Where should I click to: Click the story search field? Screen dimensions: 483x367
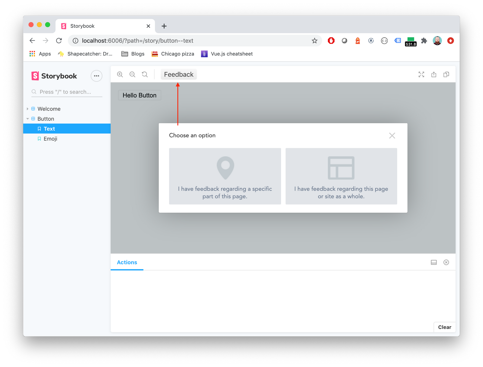(66, 92)
